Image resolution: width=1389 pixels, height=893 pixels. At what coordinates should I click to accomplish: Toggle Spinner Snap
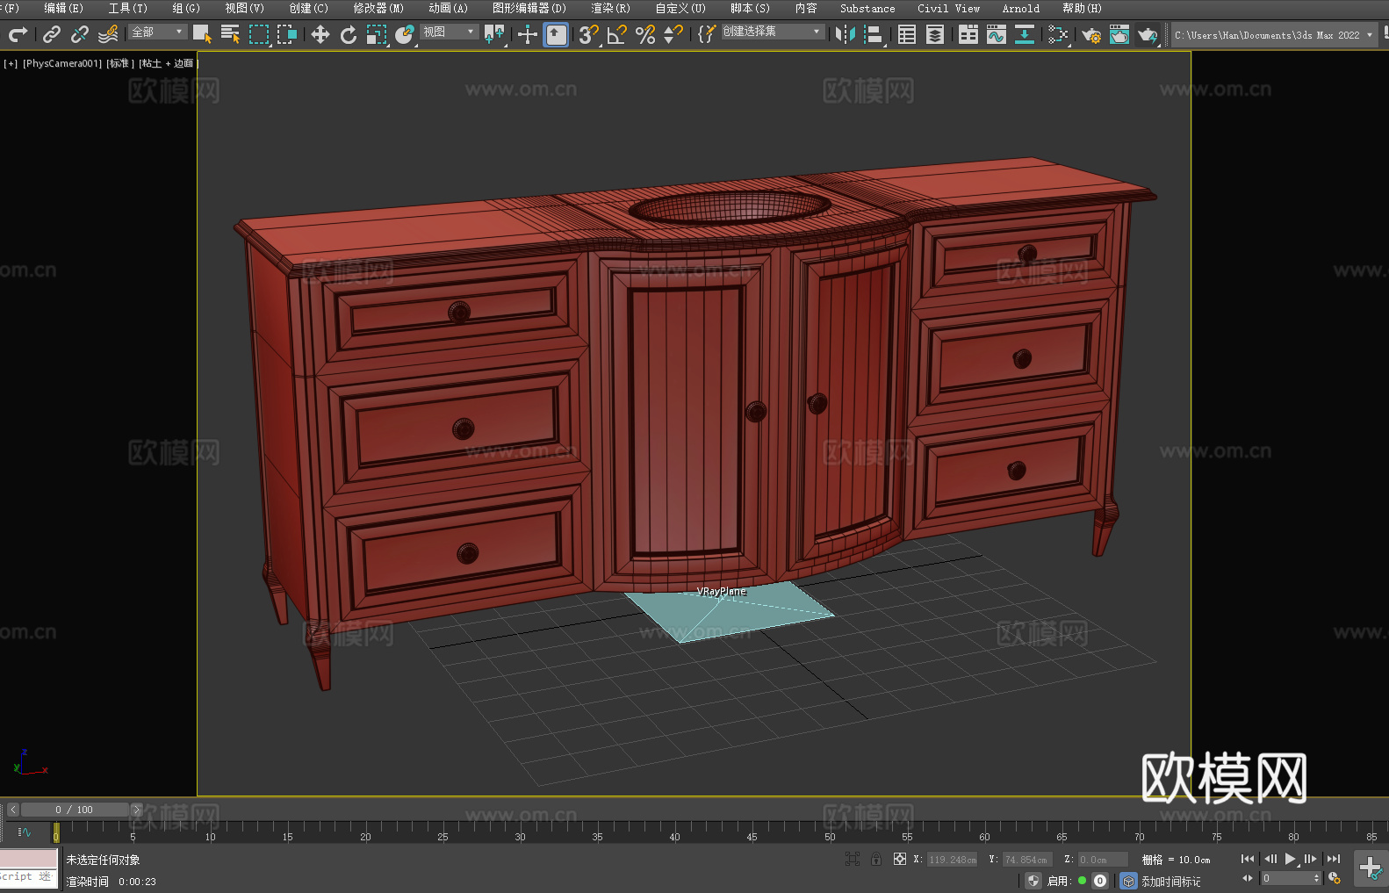coord(673,34)
